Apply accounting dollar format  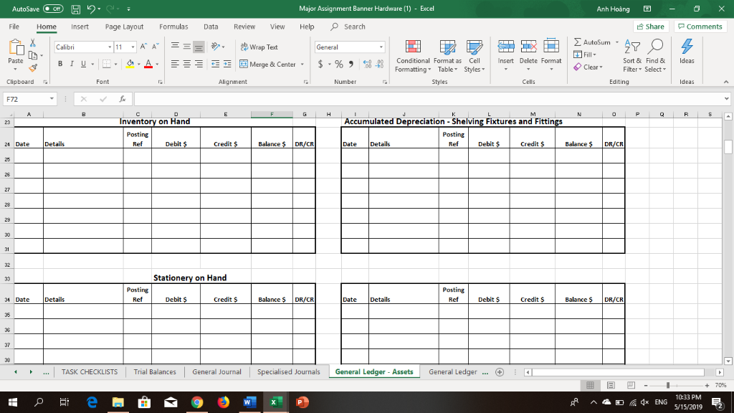[x=320, y=64]
